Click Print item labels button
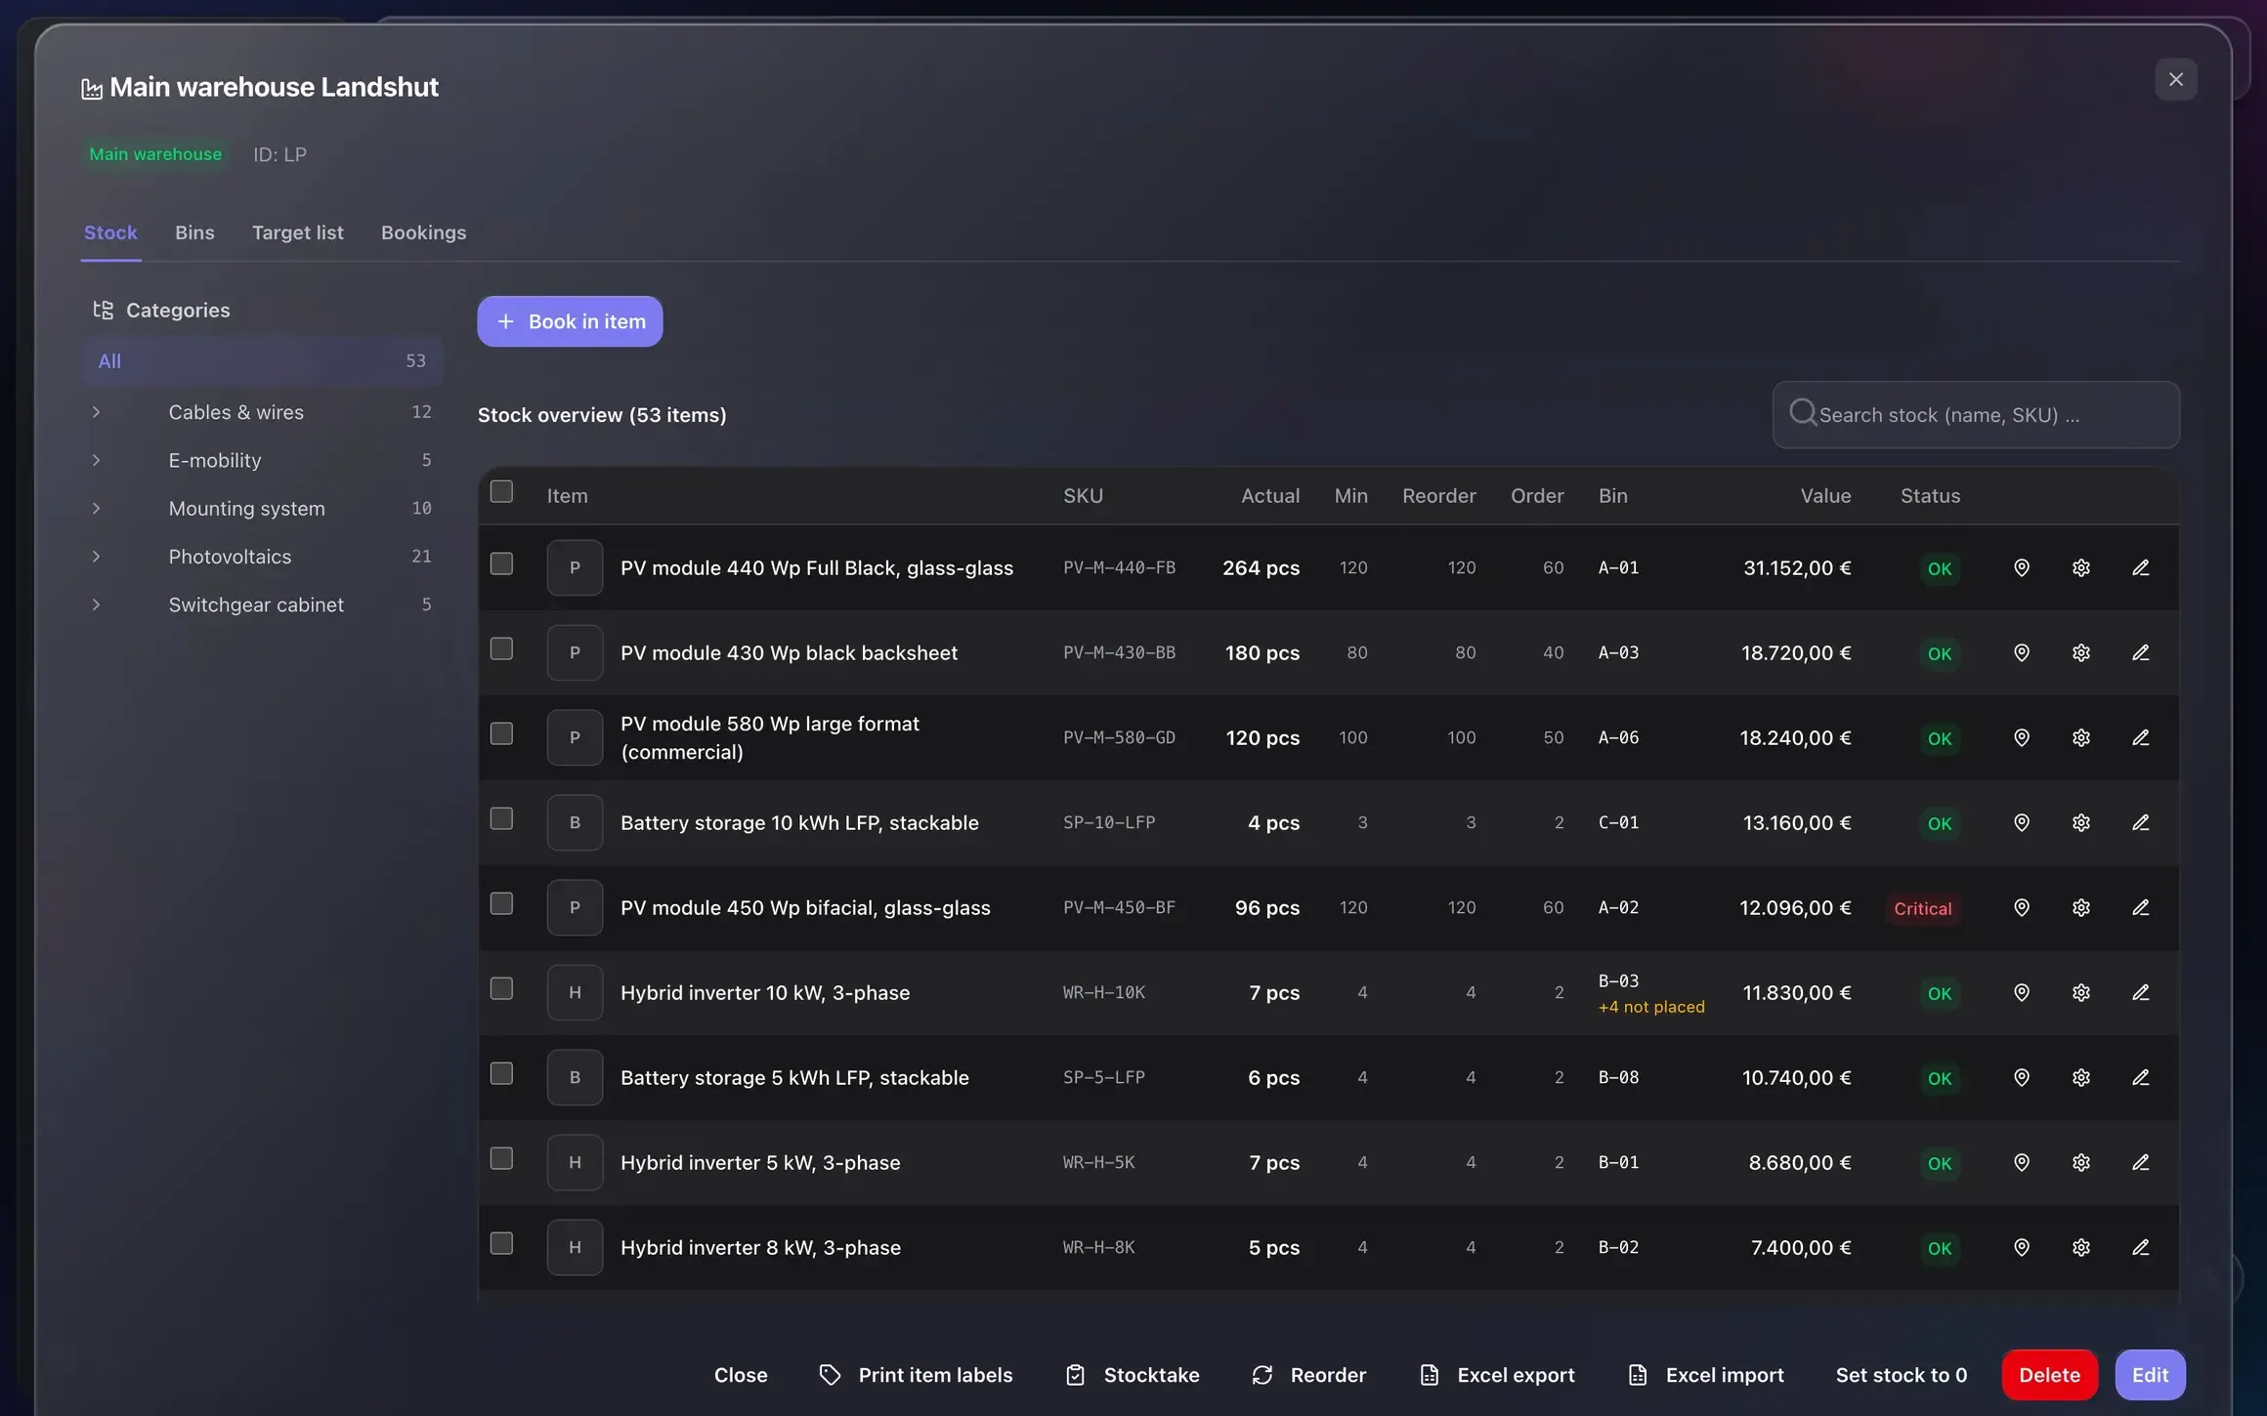Screen dimensions: 2267x1416 click(915, 1375)
